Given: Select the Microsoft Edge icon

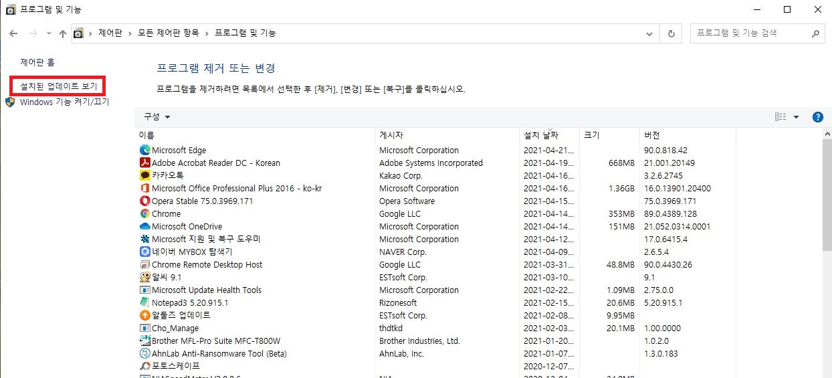Looking at the screenshot, I should (x=145, y=150).
